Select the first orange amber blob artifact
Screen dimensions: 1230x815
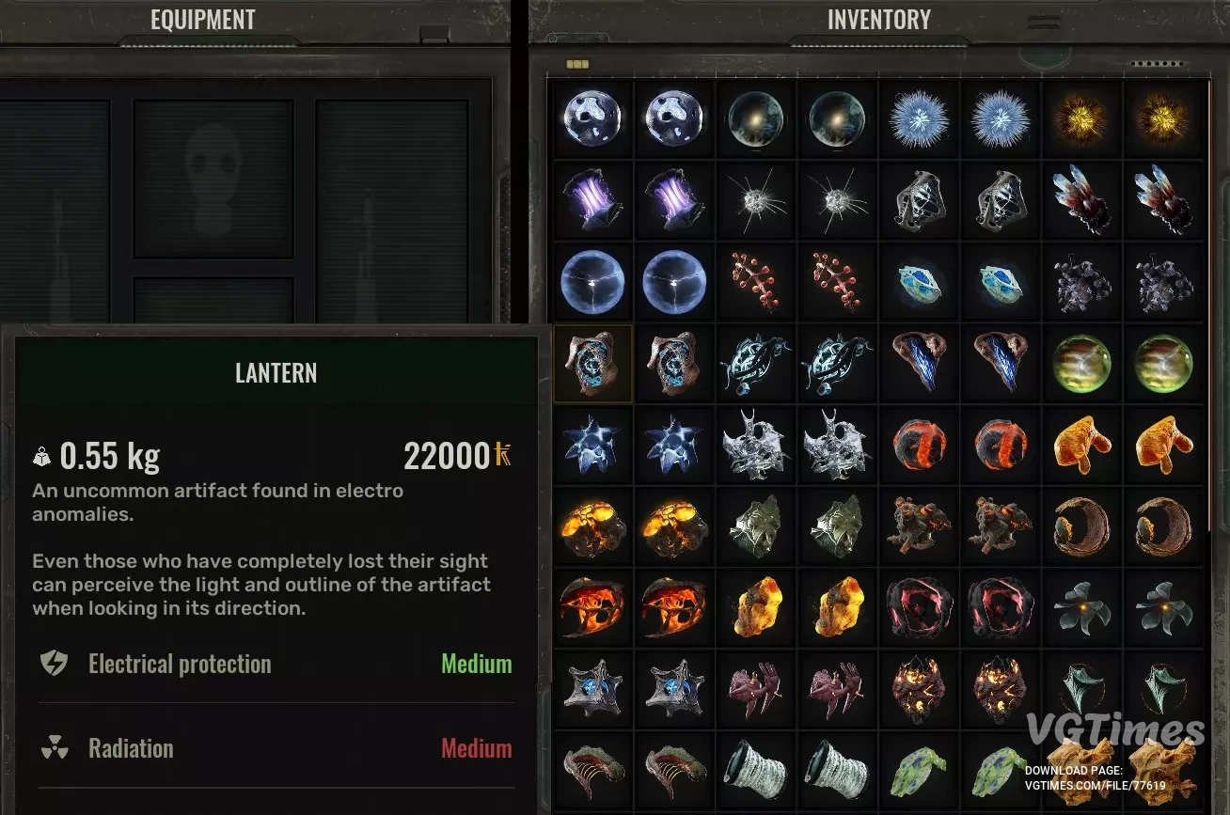tap(1081, 445)
